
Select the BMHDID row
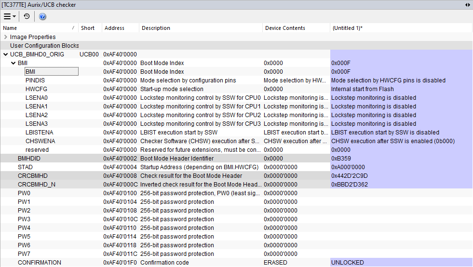coord(236,159)
